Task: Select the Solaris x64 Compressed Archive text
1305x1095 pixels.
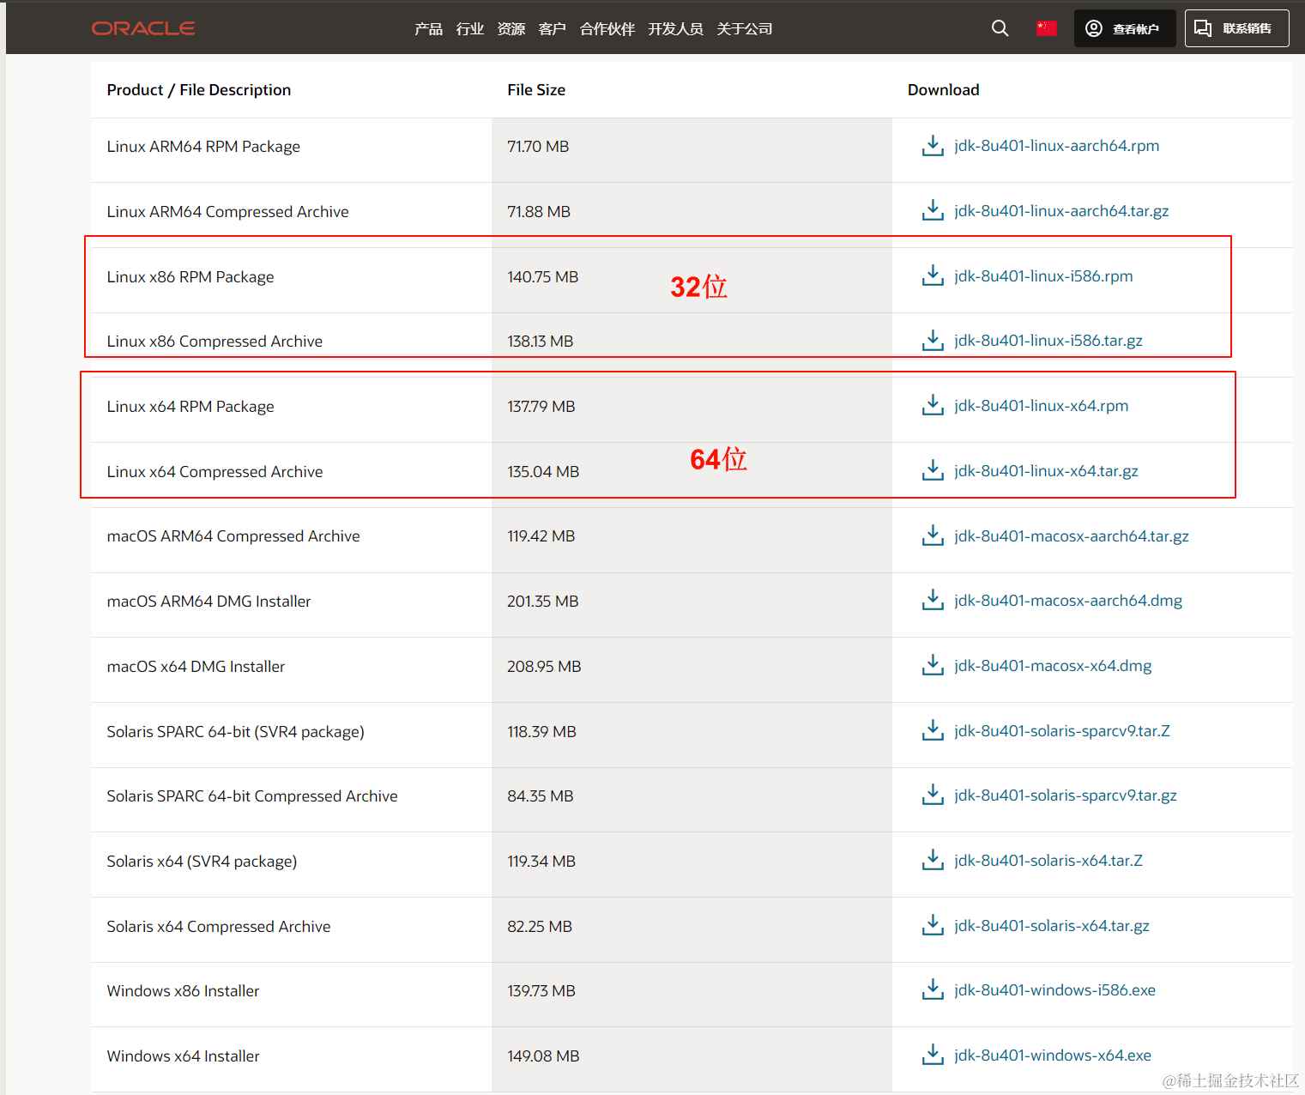Action: point(219,927)
